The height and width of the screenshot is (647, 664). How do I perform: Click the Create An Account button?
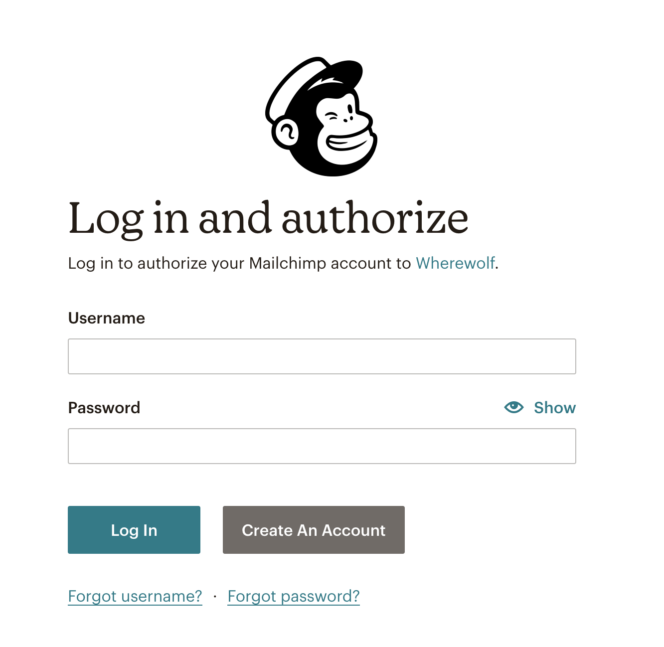coord(314,530)
